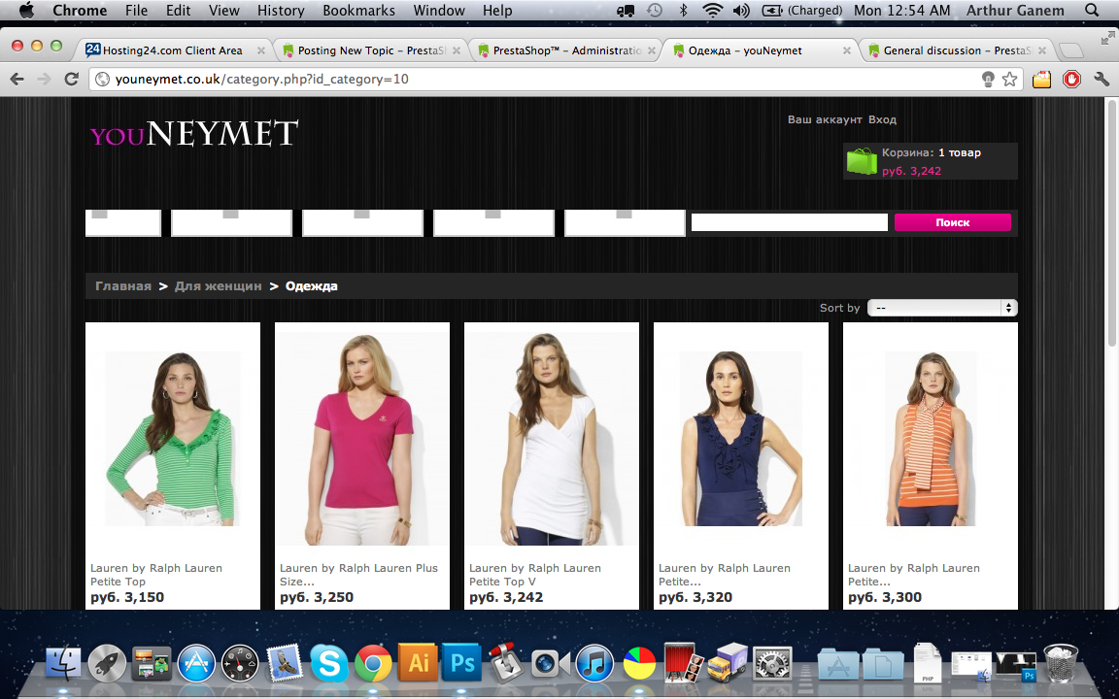The height and width of the screenshot is (699, 1119).
Task: Open Mission Control icon in dock
Action: [x=152, y=663]
